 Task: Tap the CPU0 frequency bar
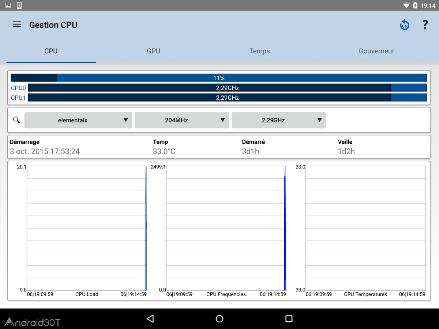pos(227,88)
